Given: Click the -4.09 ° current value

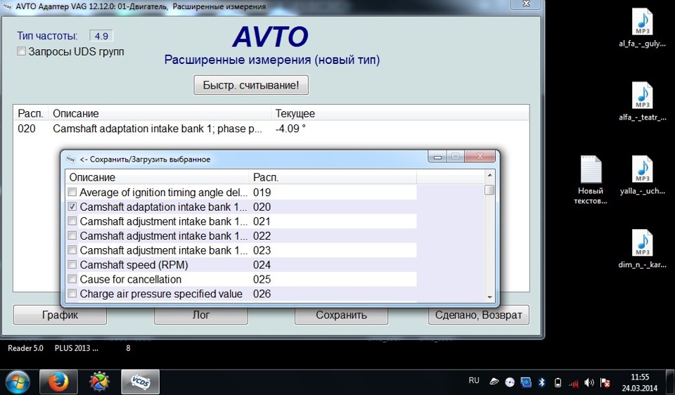Looking at the screenshot, I should [290, 129].
